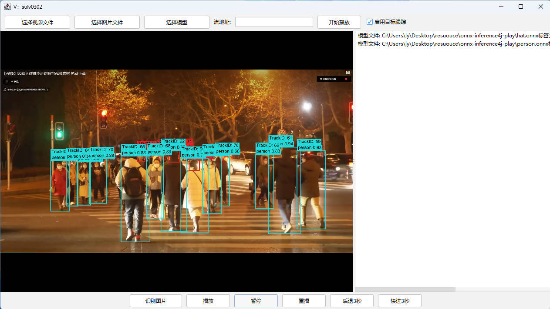This screenshot has height=309, width=550.
Task: Click the TrackID: 62 detection label
Action: (x=173, y=141)
